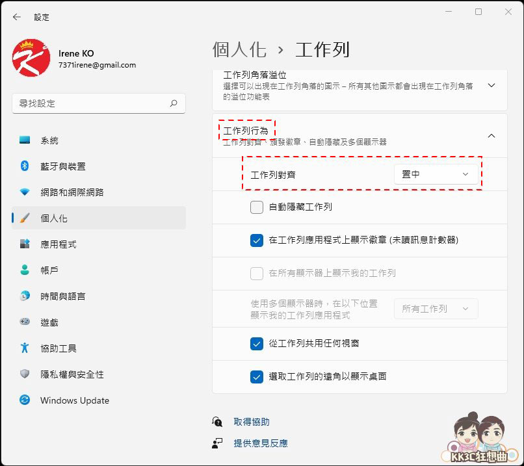Select 隱私權與安全性 in the sidebar
Image resolution: width=524 pixels, height=466 pixels.
(x=72, y=374)
